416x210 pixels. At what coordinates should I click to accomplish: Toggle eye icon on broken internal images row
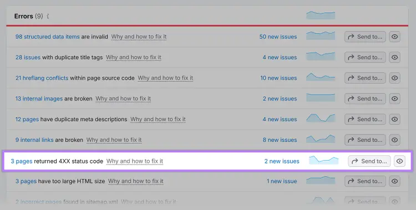(394, 99)
